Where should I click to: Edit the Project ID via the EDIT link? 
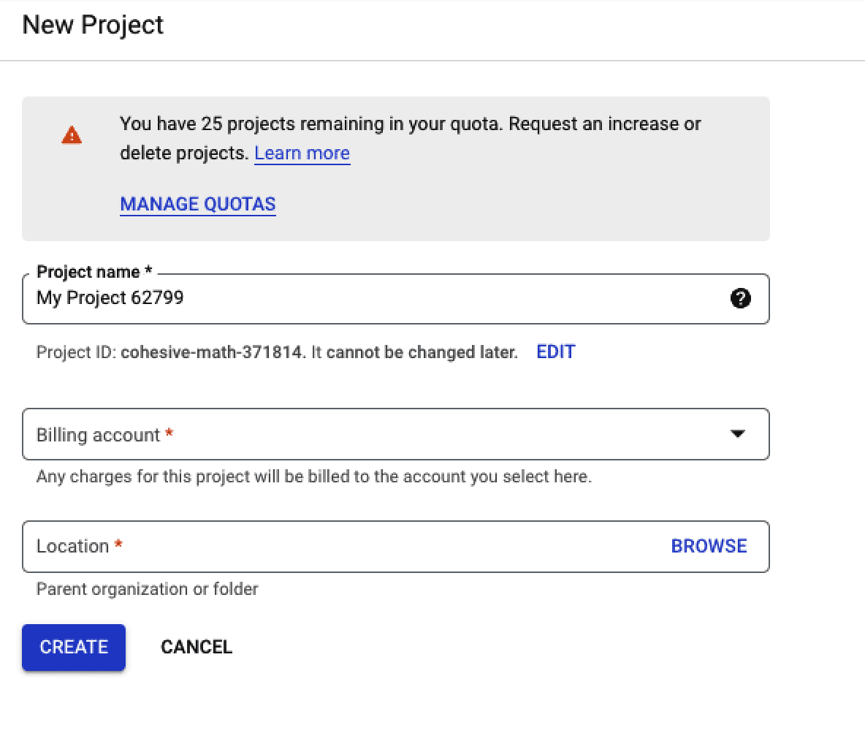click(555, 352)
